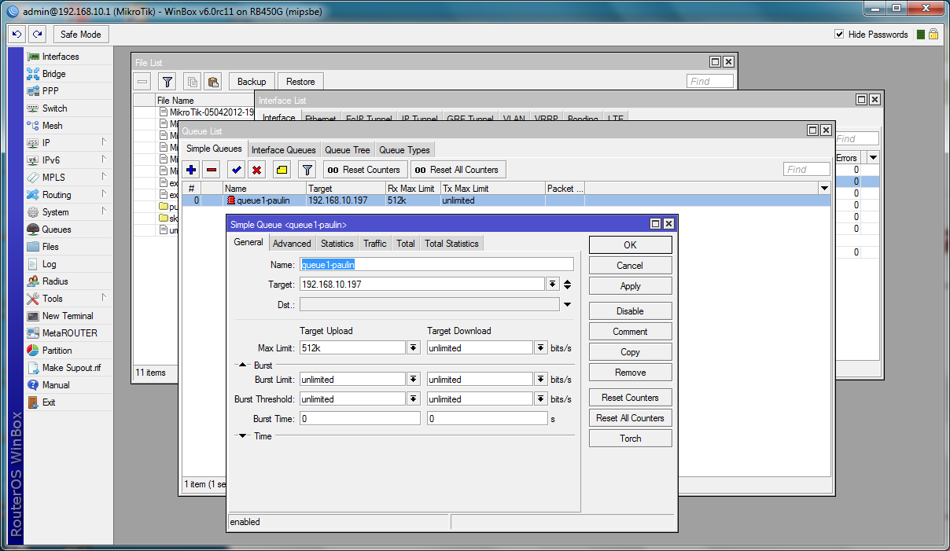Screen dimensions: 950x551
Task: Toggle Safe Mode button
Action: click(x=80, y=34)
